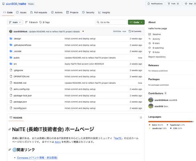Image resolution: width=196 pixels, height=161 pixels.
Task: Click the Report repository link
Action: (157, 57)
